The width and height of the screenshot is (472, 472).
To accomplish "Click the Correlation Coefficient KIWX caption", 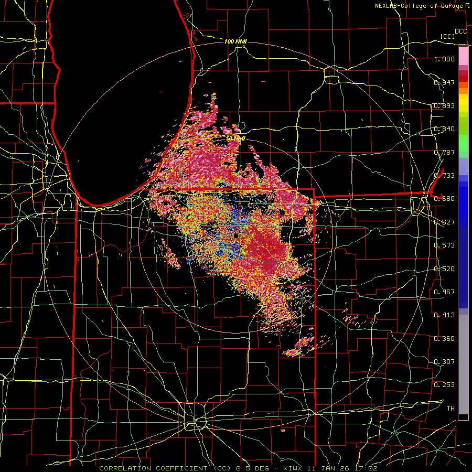I will [x=238, y=468].
